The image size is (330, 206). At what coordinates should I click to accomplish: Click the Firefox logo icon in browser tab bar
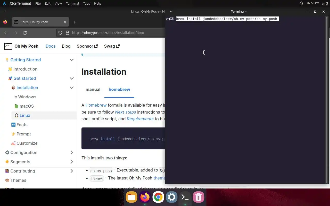(x=5, y=22)
